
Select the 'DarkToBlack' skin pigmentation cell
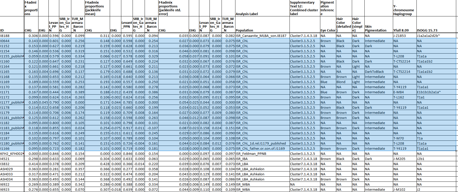(x=379, y=72)
